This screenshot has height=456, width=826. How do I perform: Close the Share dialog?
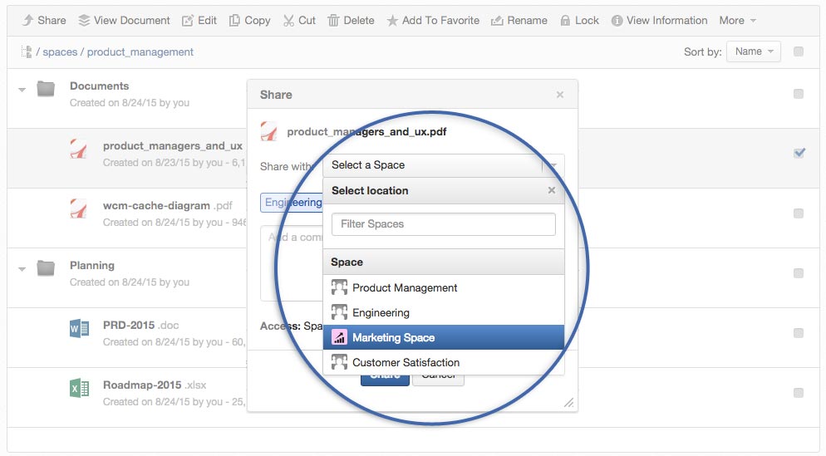click(x=560, y=95)
